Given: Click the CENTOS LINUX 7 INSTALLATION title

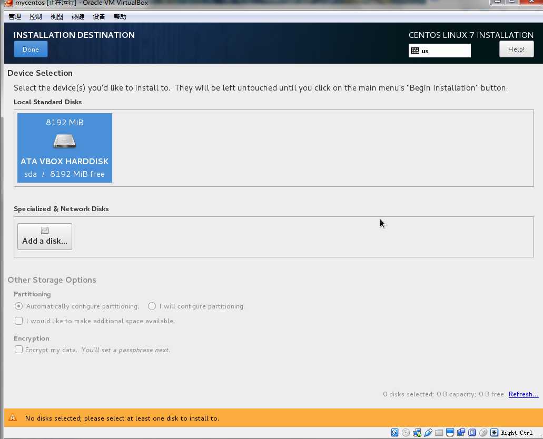Looking at the screenshot, I should coord(471,35).
